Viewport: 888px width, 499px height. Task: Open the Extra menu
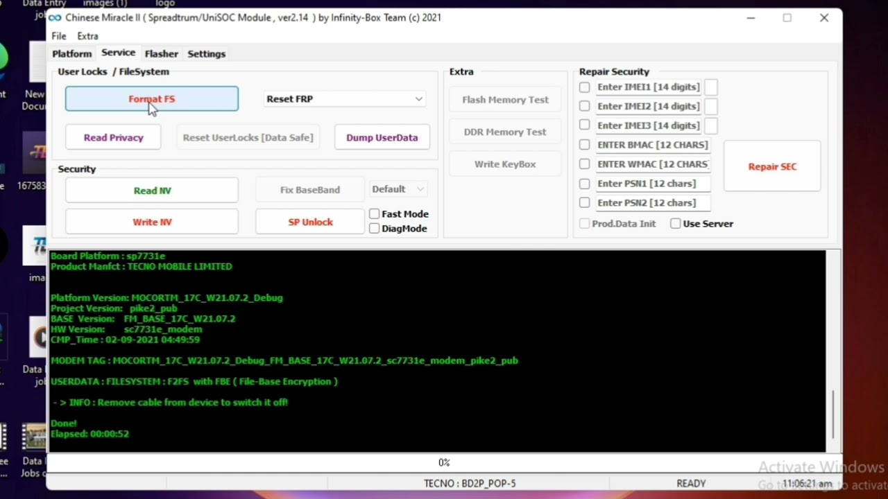tap(87, 36)
